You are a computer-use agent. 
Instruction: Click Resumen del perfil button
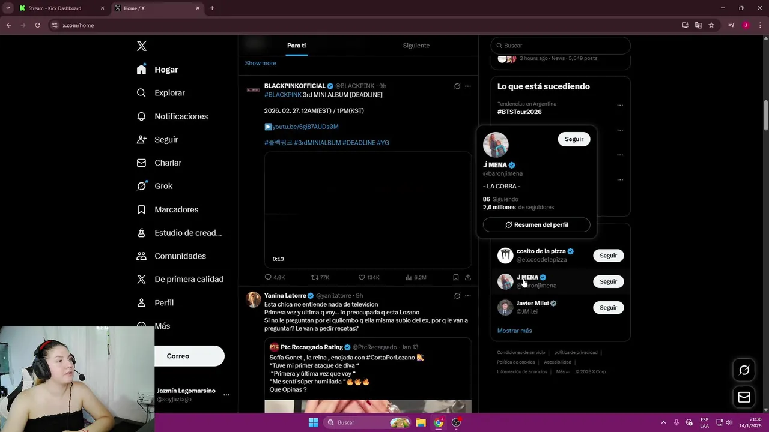(536, 225)
